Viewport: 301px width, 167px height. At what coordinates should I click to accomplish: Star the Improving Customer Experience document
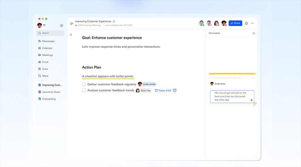[x=114, y=21]
